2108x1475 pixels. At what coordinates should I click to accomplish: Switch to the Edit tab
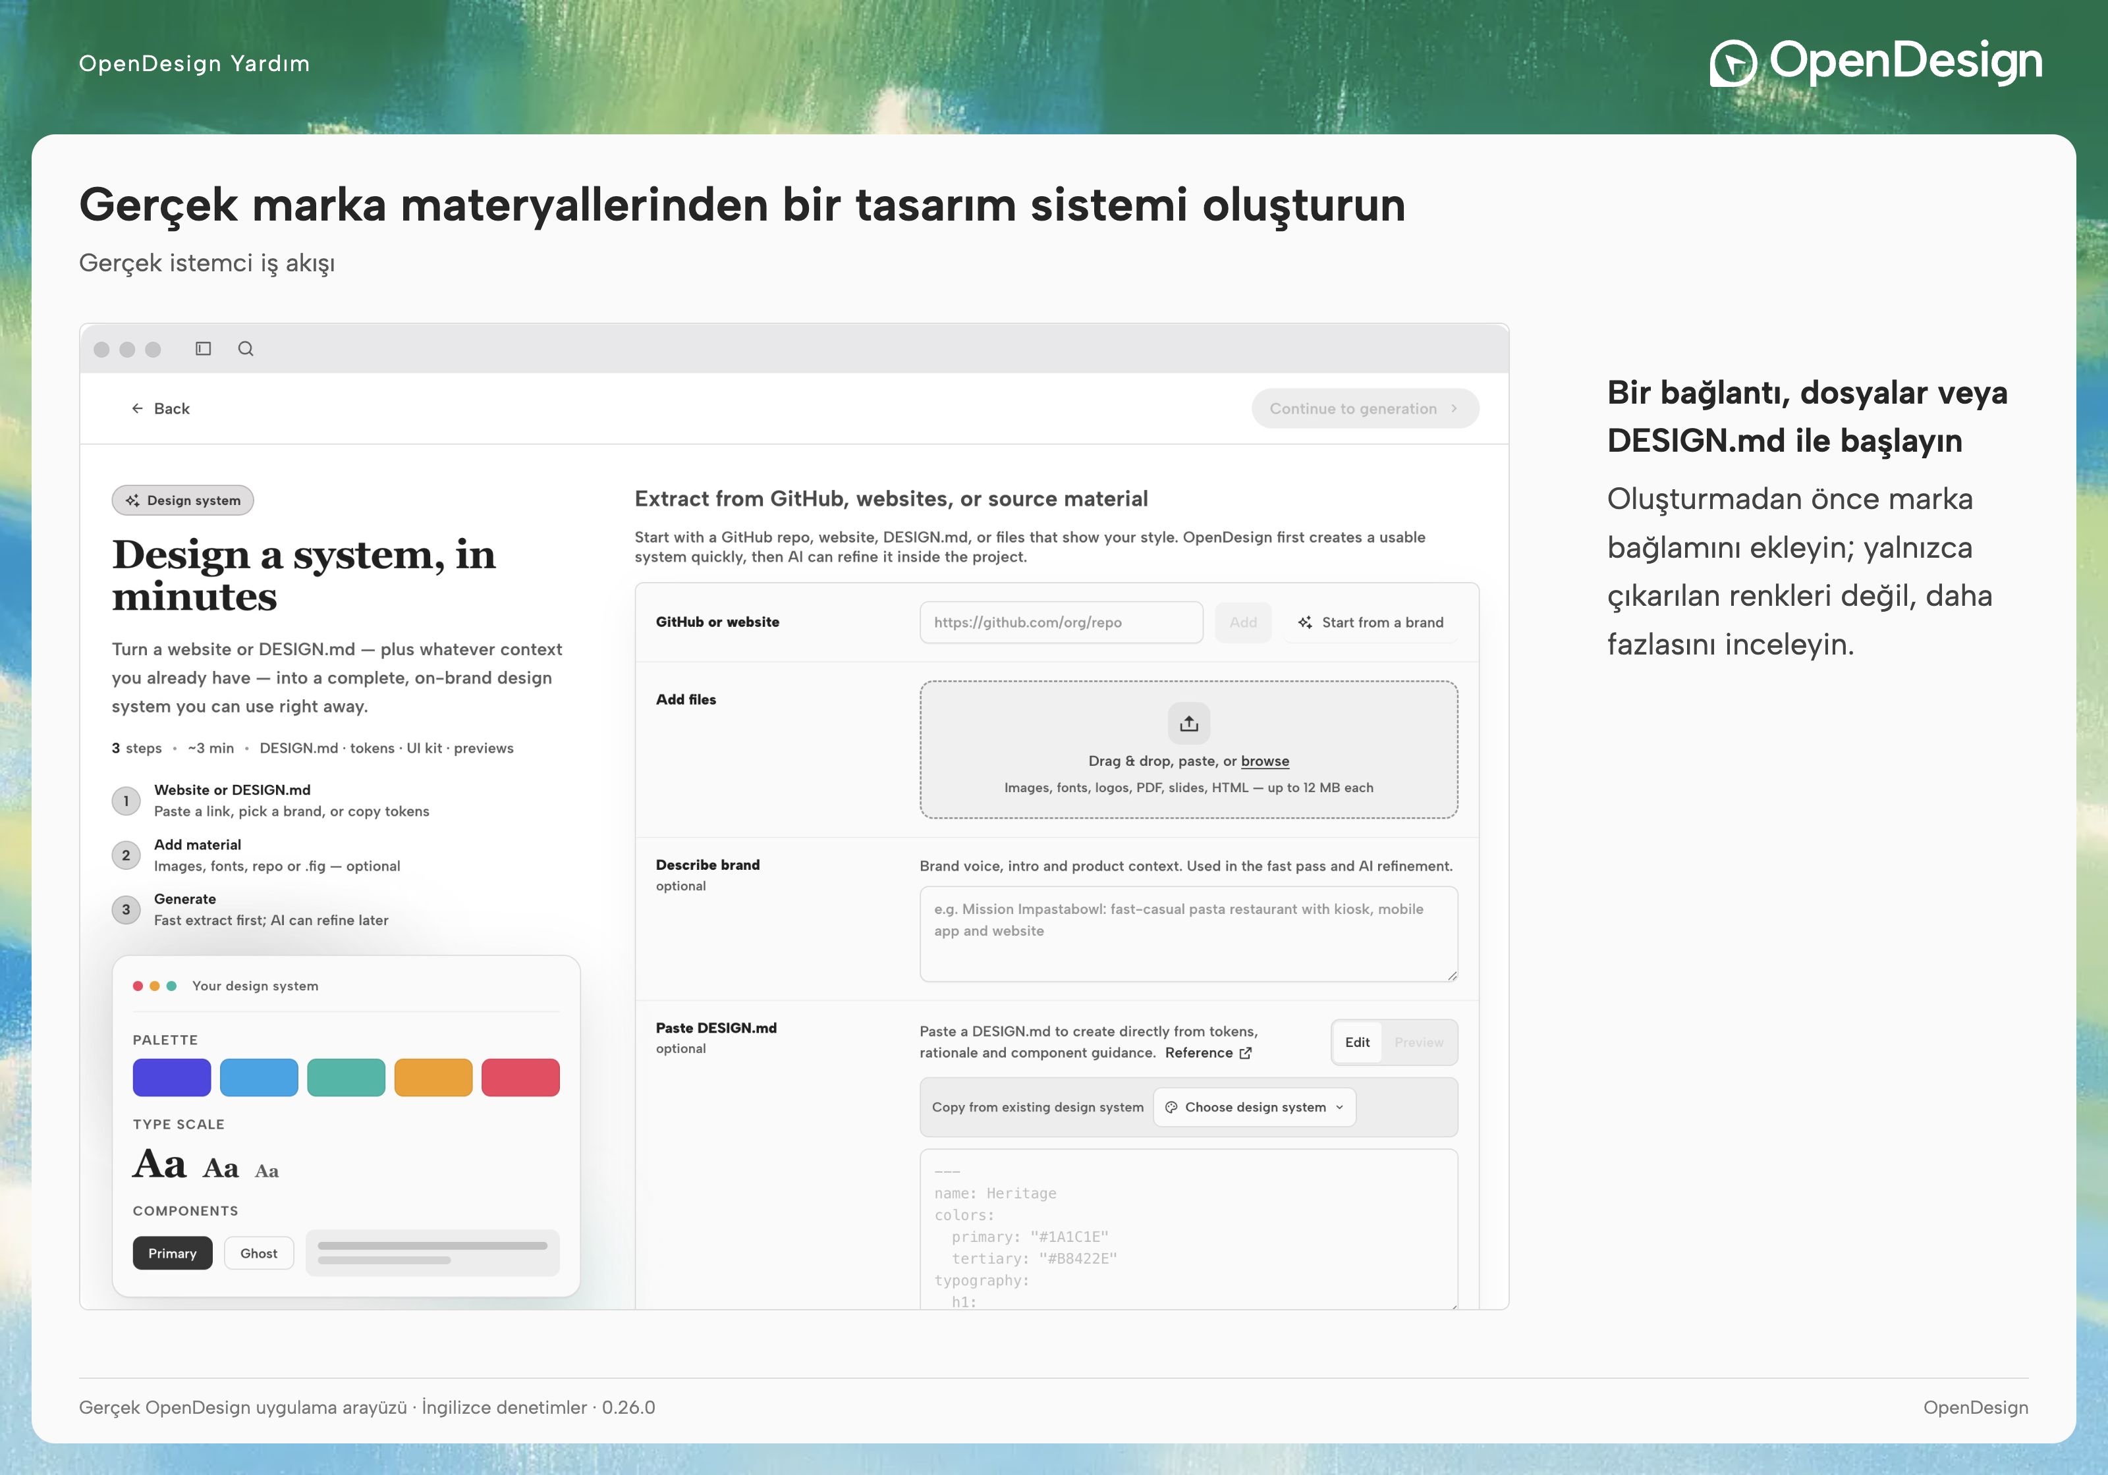tap(1357, 1042)
